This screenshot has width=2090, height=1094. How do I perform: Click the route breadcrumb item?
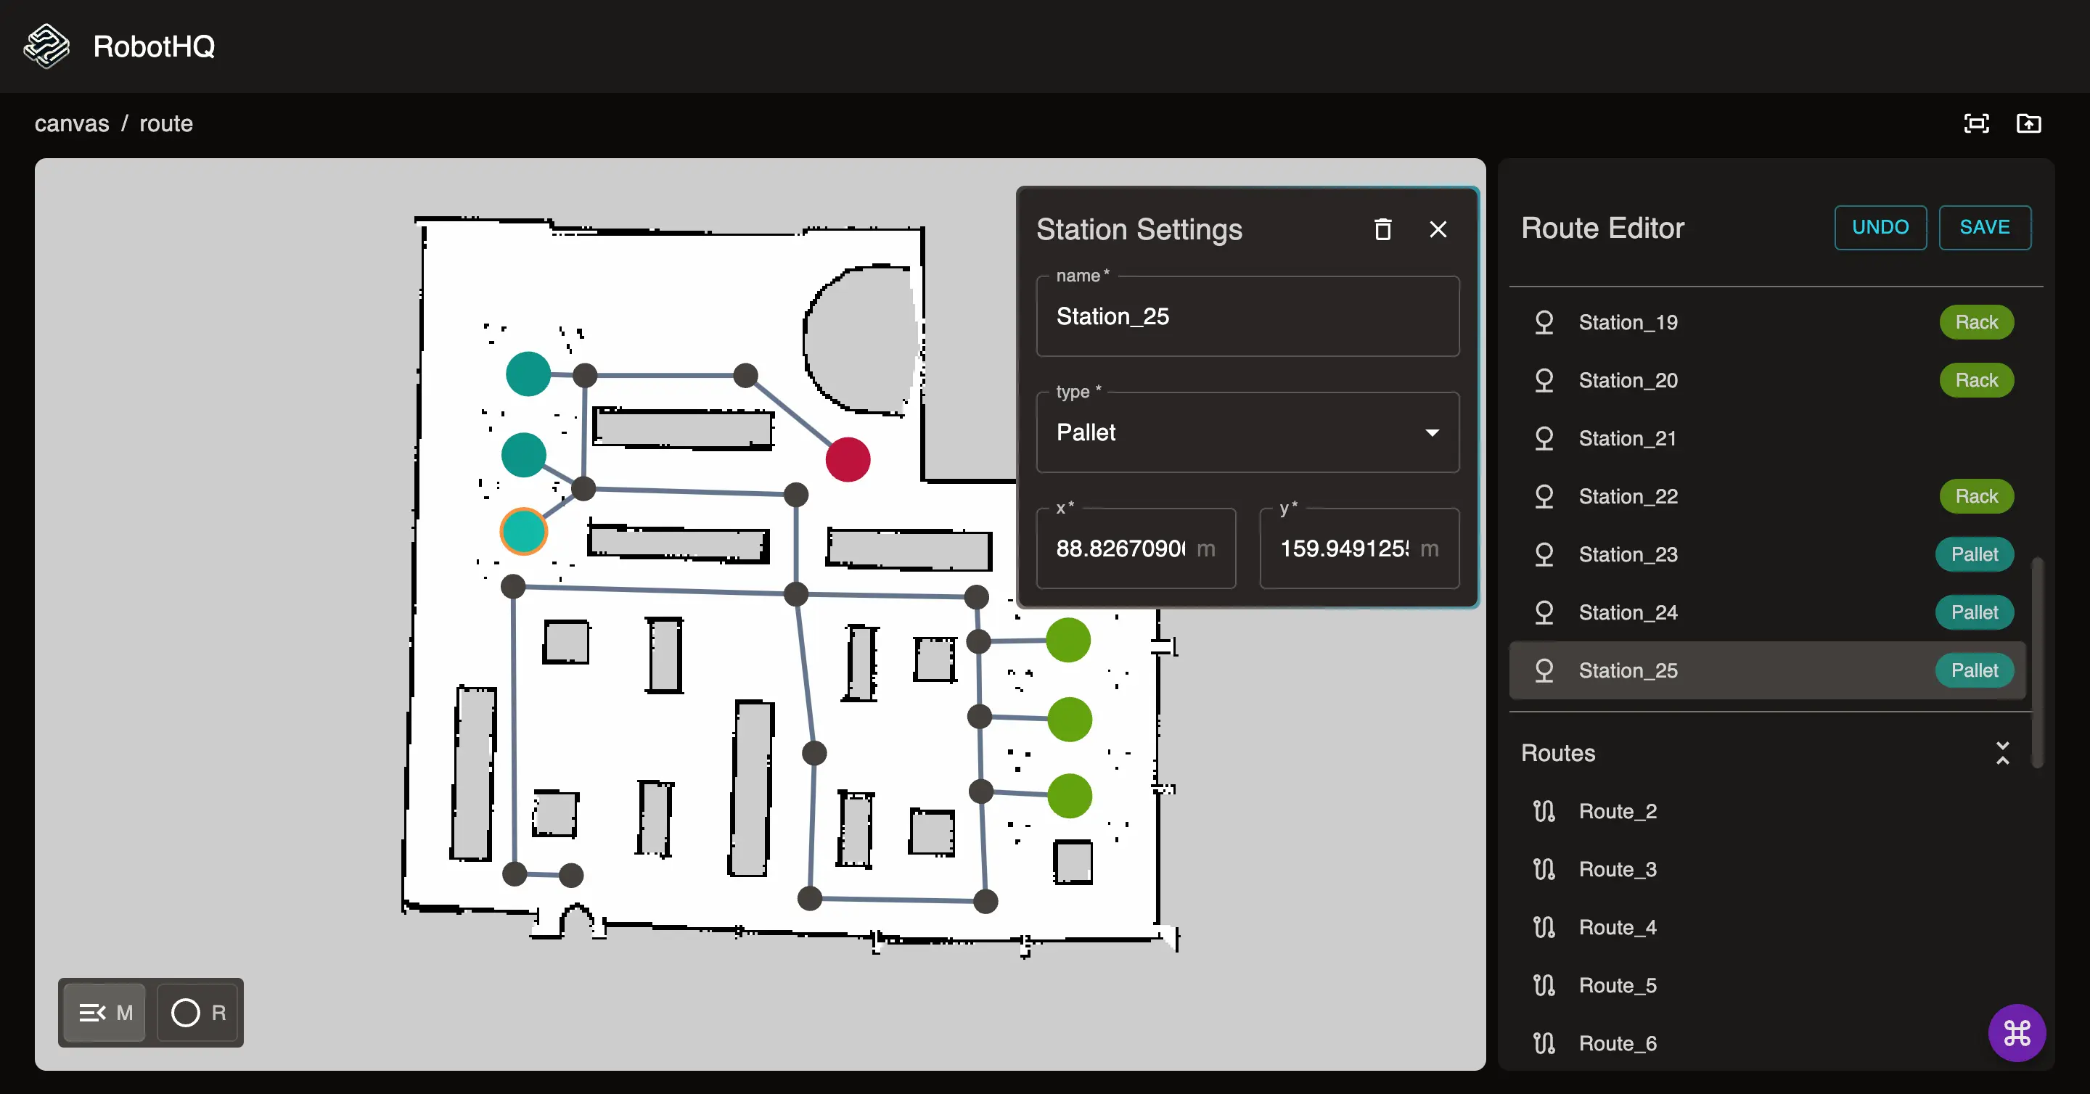pos(166,123)
